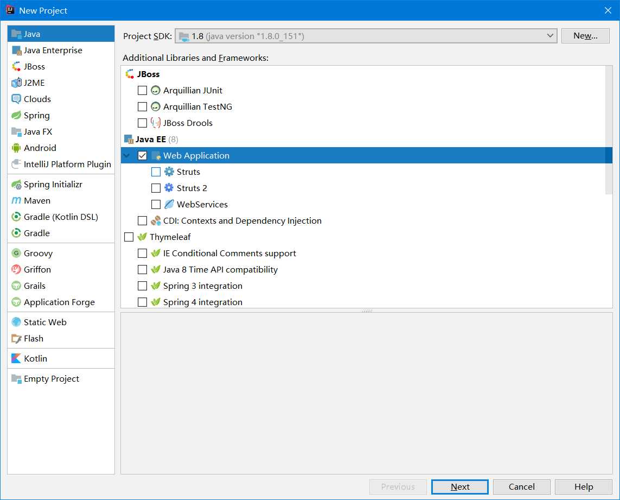Close the New Project dialog
This screenshot has height=500, width=620.
[x=608, y=10]
